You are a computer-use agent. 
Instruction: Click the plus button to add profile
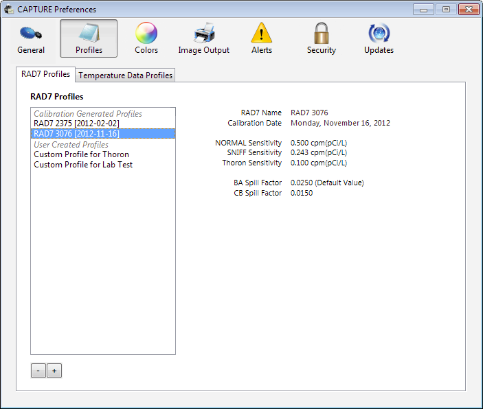coord(54,371)
